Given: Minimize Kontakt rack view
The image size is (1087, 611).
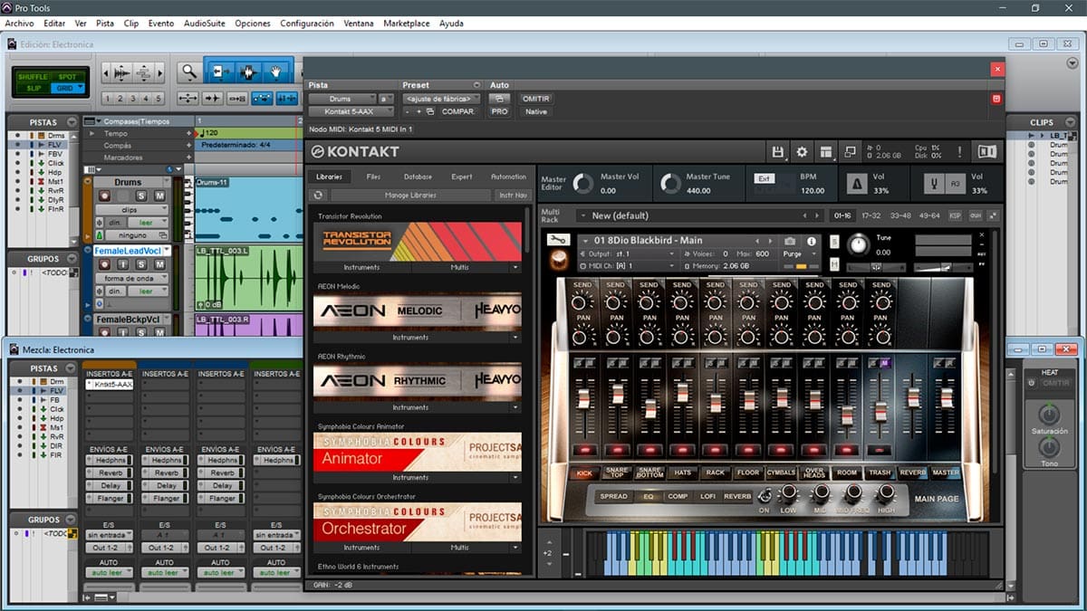Looking at the screenshot, I should [x=851, y=151].
